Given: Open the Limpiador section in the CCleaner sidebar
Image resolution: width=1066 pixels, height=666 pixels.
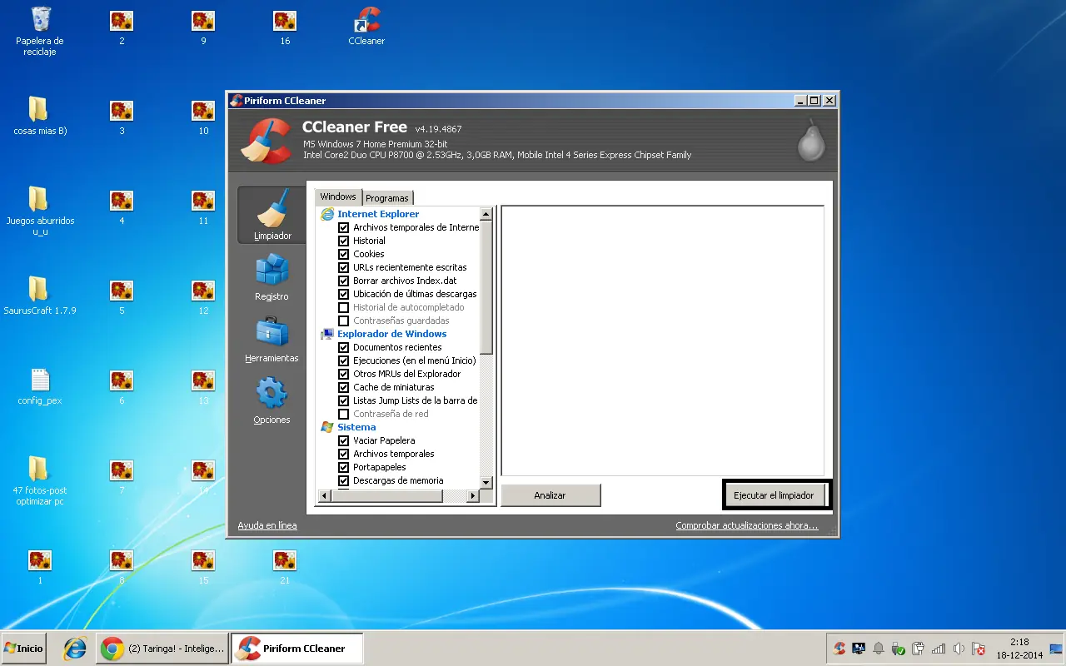Looking at the screenshot, I should tap(272, 214).
